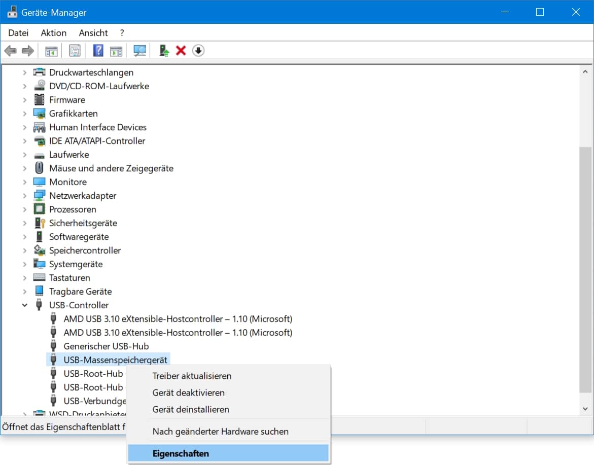The width and height of the screenshot is (594, 465).
Task: Click the Speichercontroller icon
Action: (39, 250)
